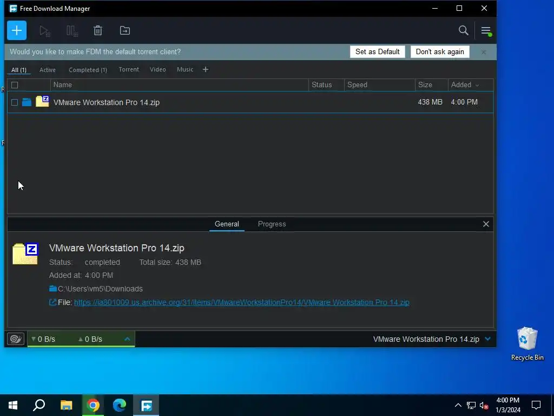Screen dimensions: 554x416
Task: Open the notification center icon
Action: coord(536,405)
